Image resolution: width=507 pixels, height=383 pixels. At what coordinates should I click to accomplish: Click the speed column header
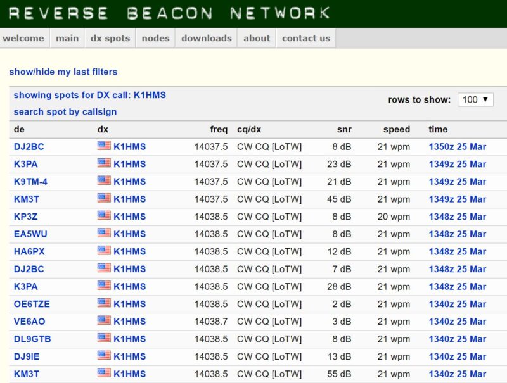(x=397, y=130)
